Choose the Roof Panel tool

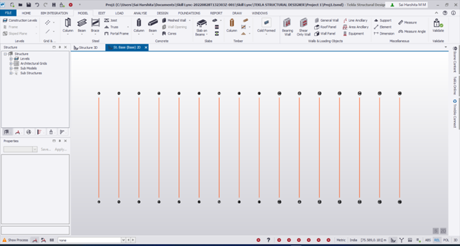point(325,27)
